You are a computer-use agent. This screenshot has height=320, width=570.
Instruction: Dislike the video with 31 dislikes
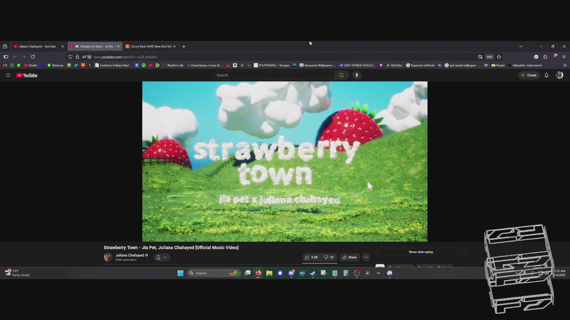click(329, 257)
